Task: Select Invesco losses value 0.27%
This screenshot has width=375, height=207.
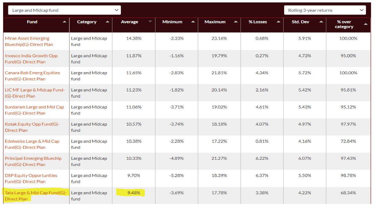Action: pyautogui.click(x=262, y=56)
